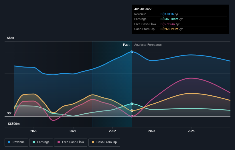Click the S$268.193m cash from op value
This screenshot has width=235, height=150.
pyautogui.click(x=169, y=29)
